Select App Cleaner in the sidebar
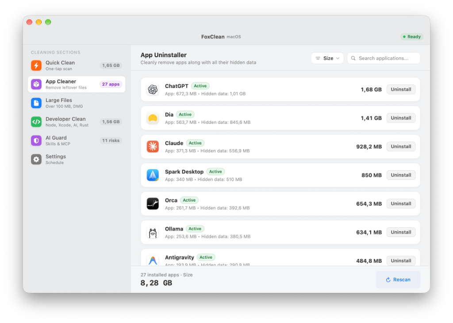The height and width of the screenshot is (323, 453). [77, 84]
